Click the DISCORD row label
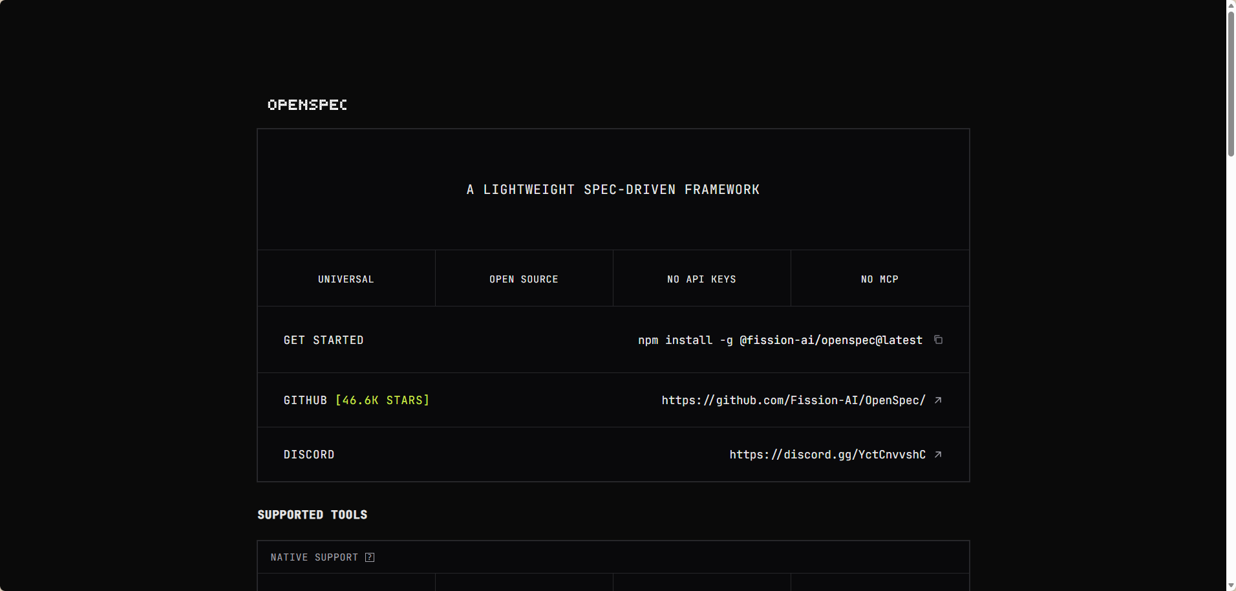 (309, 455)
